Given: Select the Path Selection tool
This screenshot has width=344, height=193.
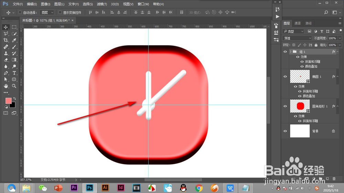Looking at the screenshot, I should click(6, 79).
